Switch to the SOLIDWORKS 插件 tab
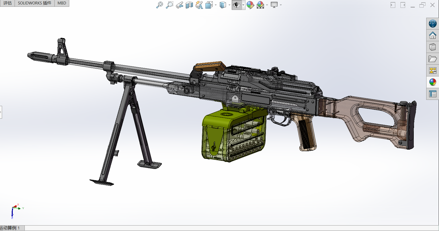 click(35, 3)
